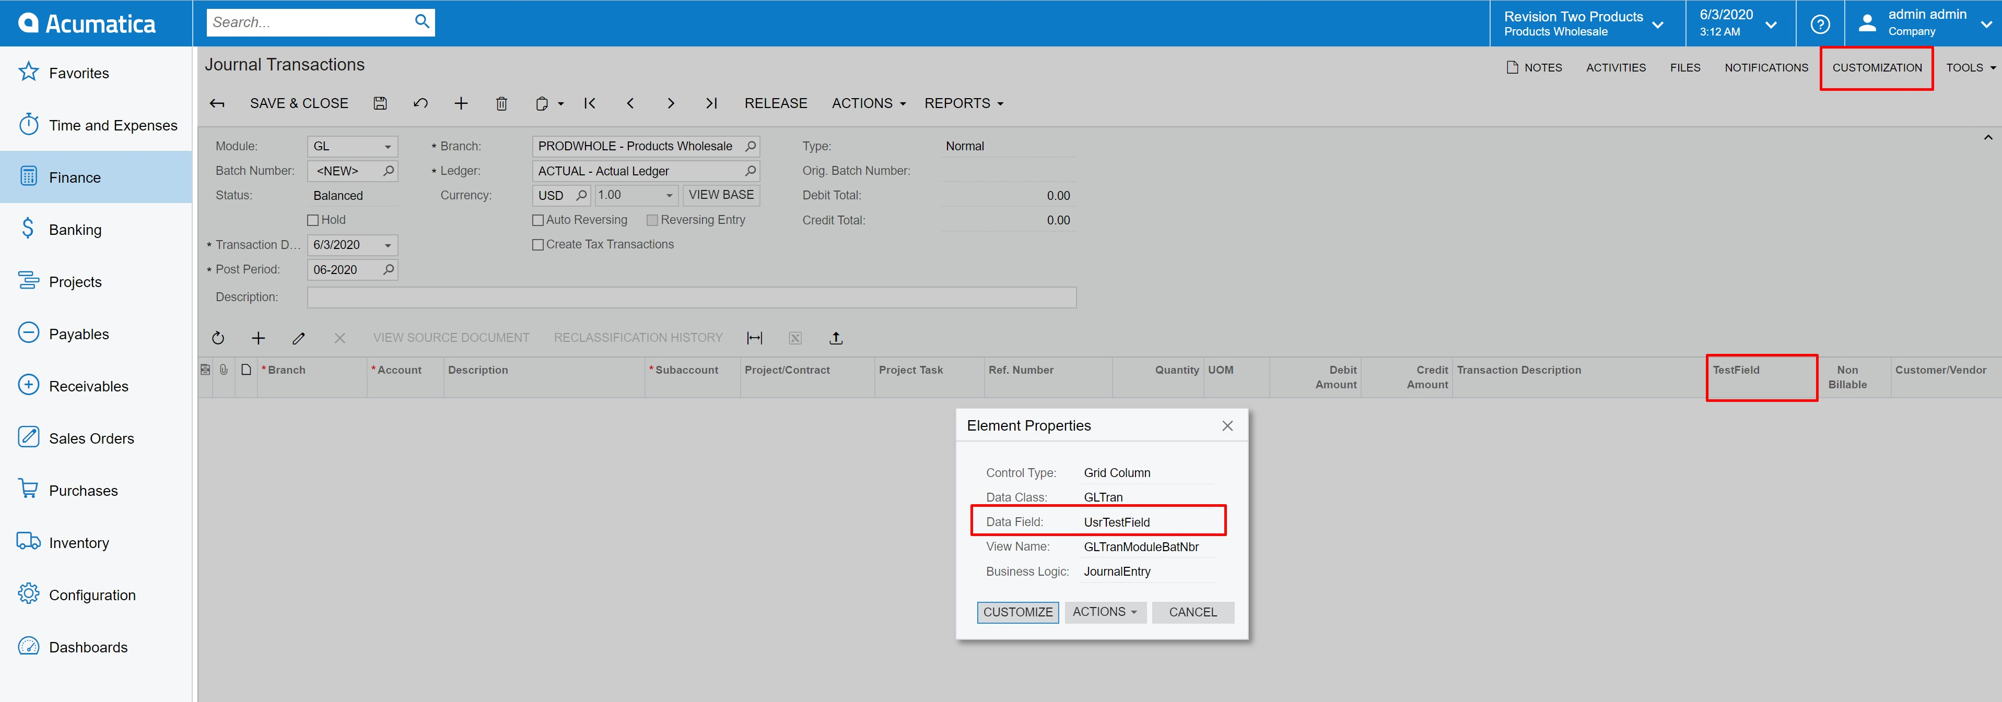Go to the first record arrow
Image resolution: width=2002 pixels, height=702 pixels.
tap(590, 103)
